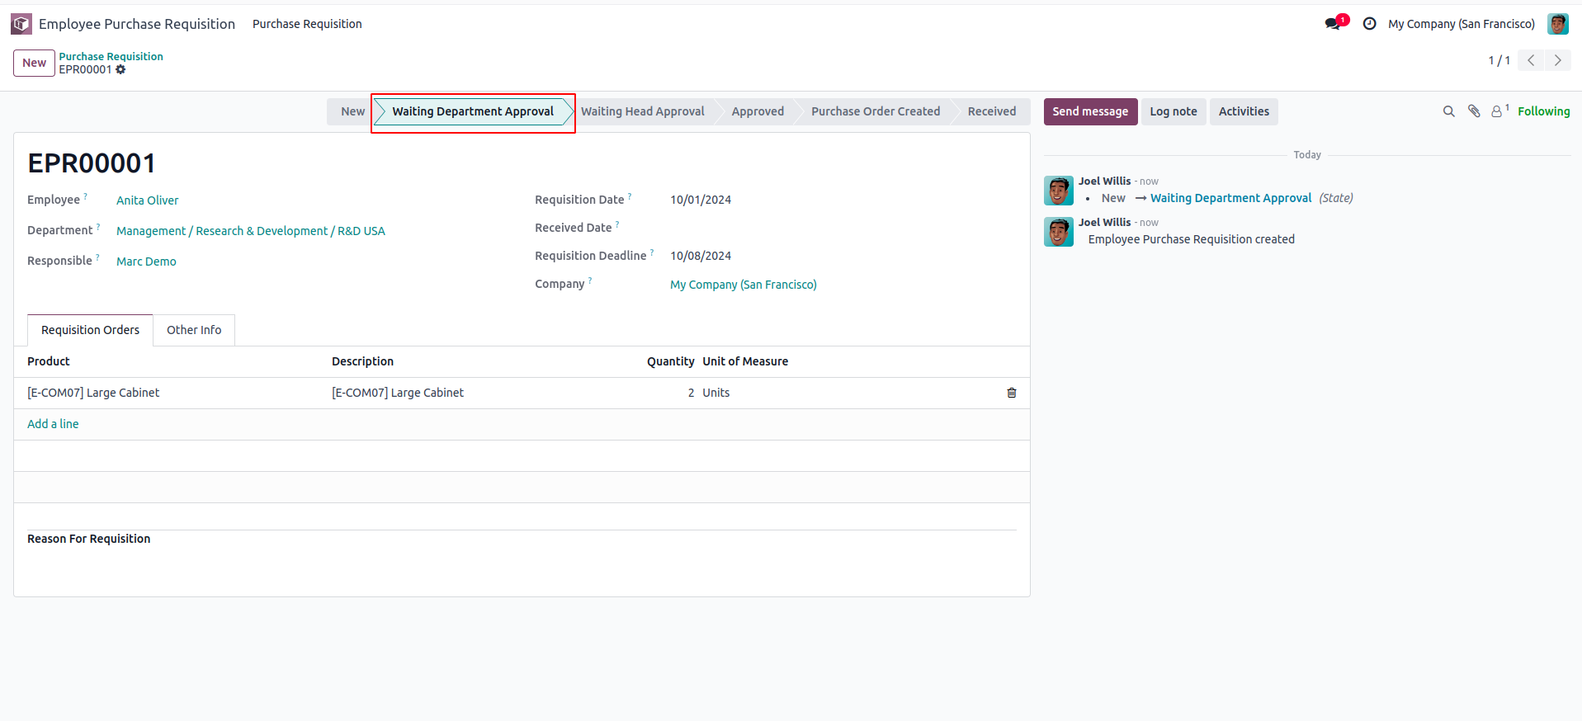Image resolution: width=1582 pixels, height=721 pixels.
Task: Select the New status stage
Action: [x=352, y=111]
